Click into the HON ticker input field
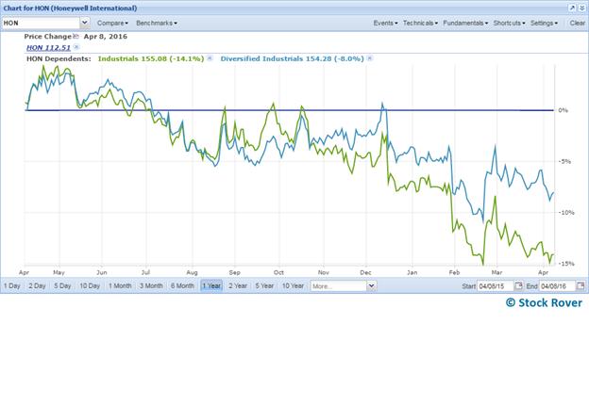The image size is (589, 405). [x=41, y=23]
